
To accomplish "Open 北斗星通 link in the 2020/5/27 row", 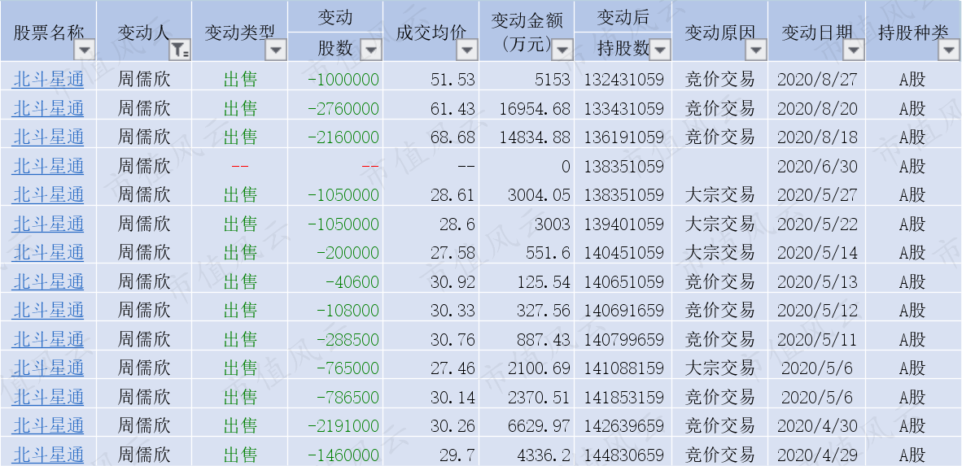I will 48,195.
